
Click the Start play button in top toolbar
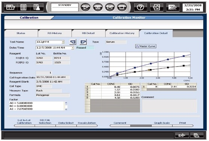[85, 7]
